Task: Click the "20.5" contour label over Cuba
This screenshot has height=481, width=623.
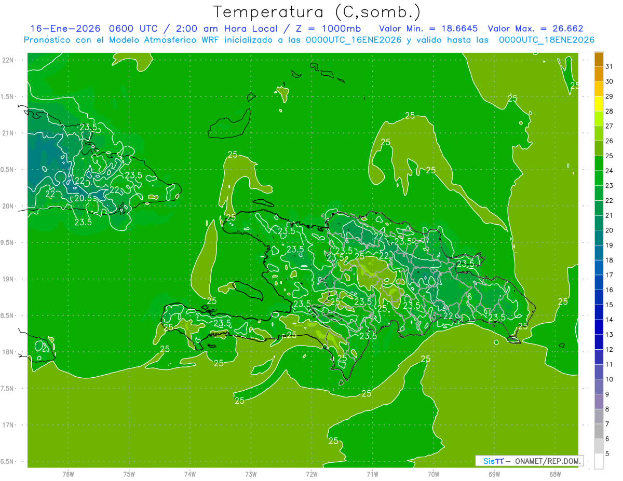Action: pyautogui.click(x=83, y=198)
